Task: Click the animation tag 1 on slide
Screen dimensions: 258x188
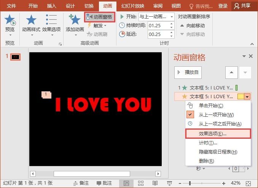Action: pyautogui.click(x=46, y=95)
